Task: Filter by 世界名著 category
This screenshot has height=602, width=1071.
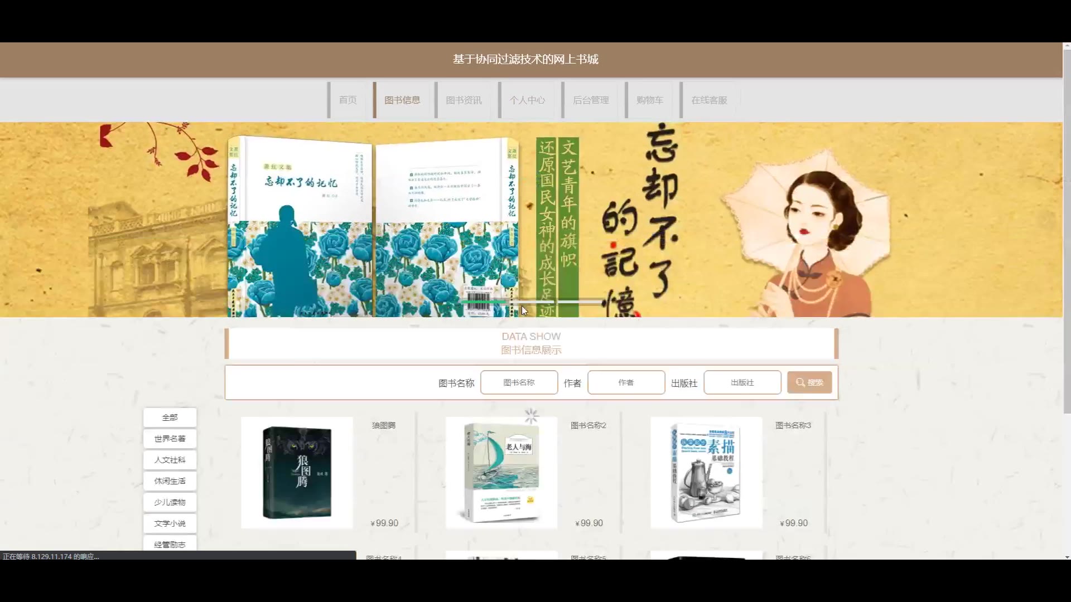Action: pyautogui.click(x=170, y=439)
